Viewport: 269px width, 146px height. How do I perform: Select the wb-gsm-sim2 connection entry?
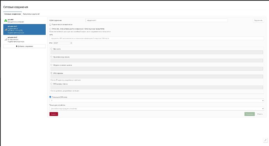click(x=25, y=39)
